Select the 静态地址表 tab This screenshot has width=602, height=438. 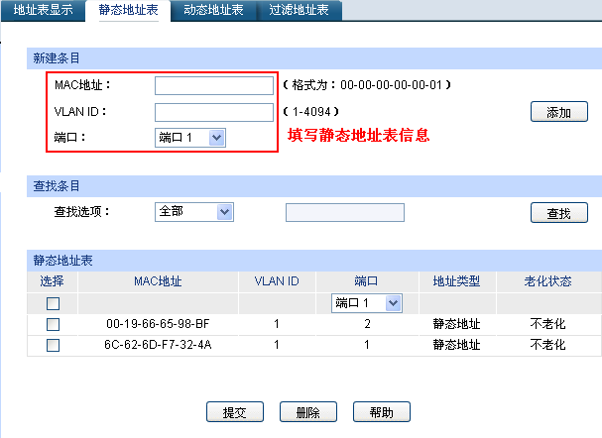coord(128,10)
